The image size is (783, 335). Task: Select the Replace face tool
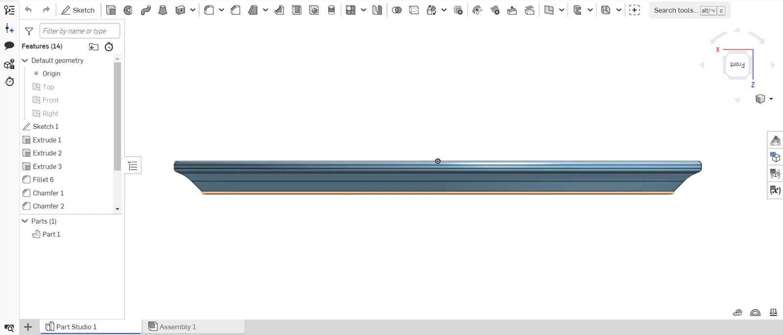click(530, 10)
